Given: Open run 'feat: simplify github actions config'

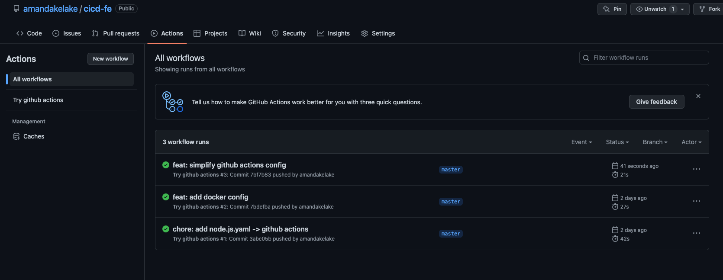Looking at the screenshot, I should click(229, 165).
